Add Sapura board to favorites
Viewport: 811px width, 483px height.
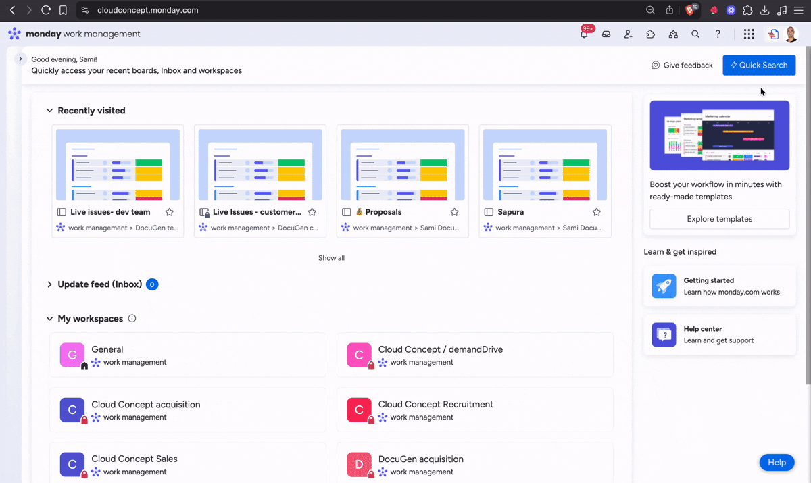tap(597, 212)
